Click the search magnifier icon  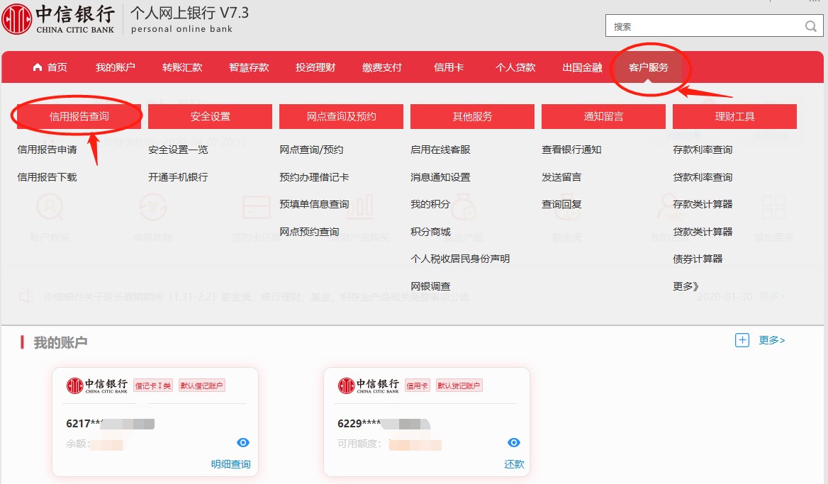[x=810, y=26]
